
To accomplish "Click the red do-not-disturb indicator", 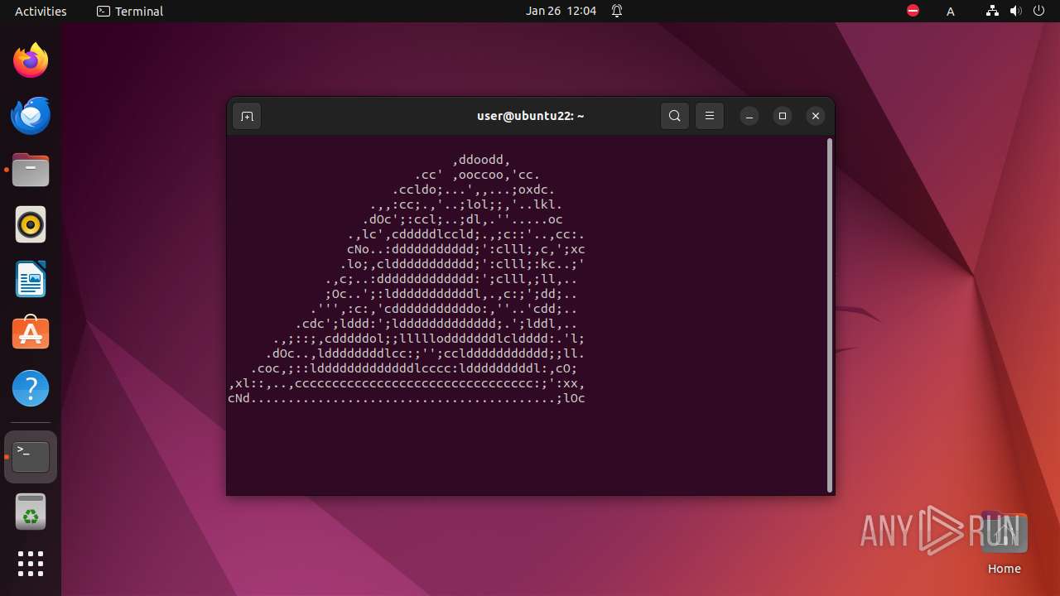I will [913, 11].
